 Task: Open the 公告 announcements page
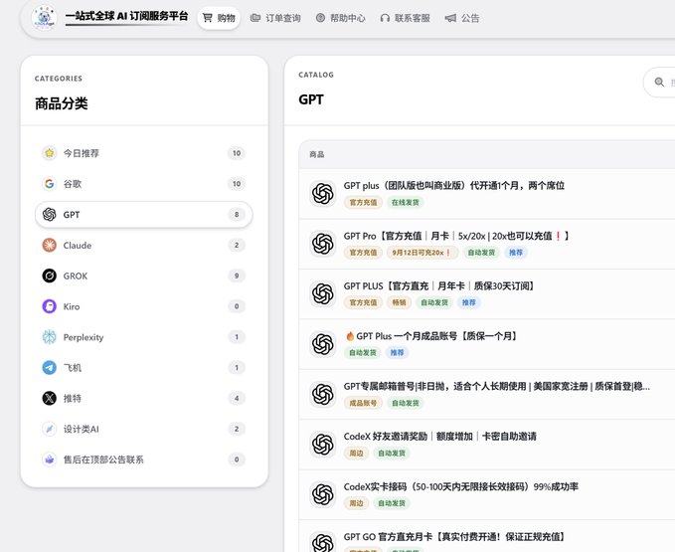click(462, 18)
